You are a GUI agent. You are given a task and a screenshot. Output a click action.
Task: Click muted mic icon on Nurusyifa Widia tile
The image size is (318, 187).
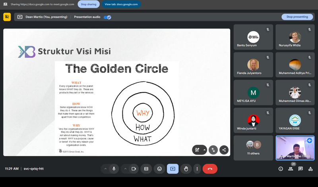(x=310, y=29)
